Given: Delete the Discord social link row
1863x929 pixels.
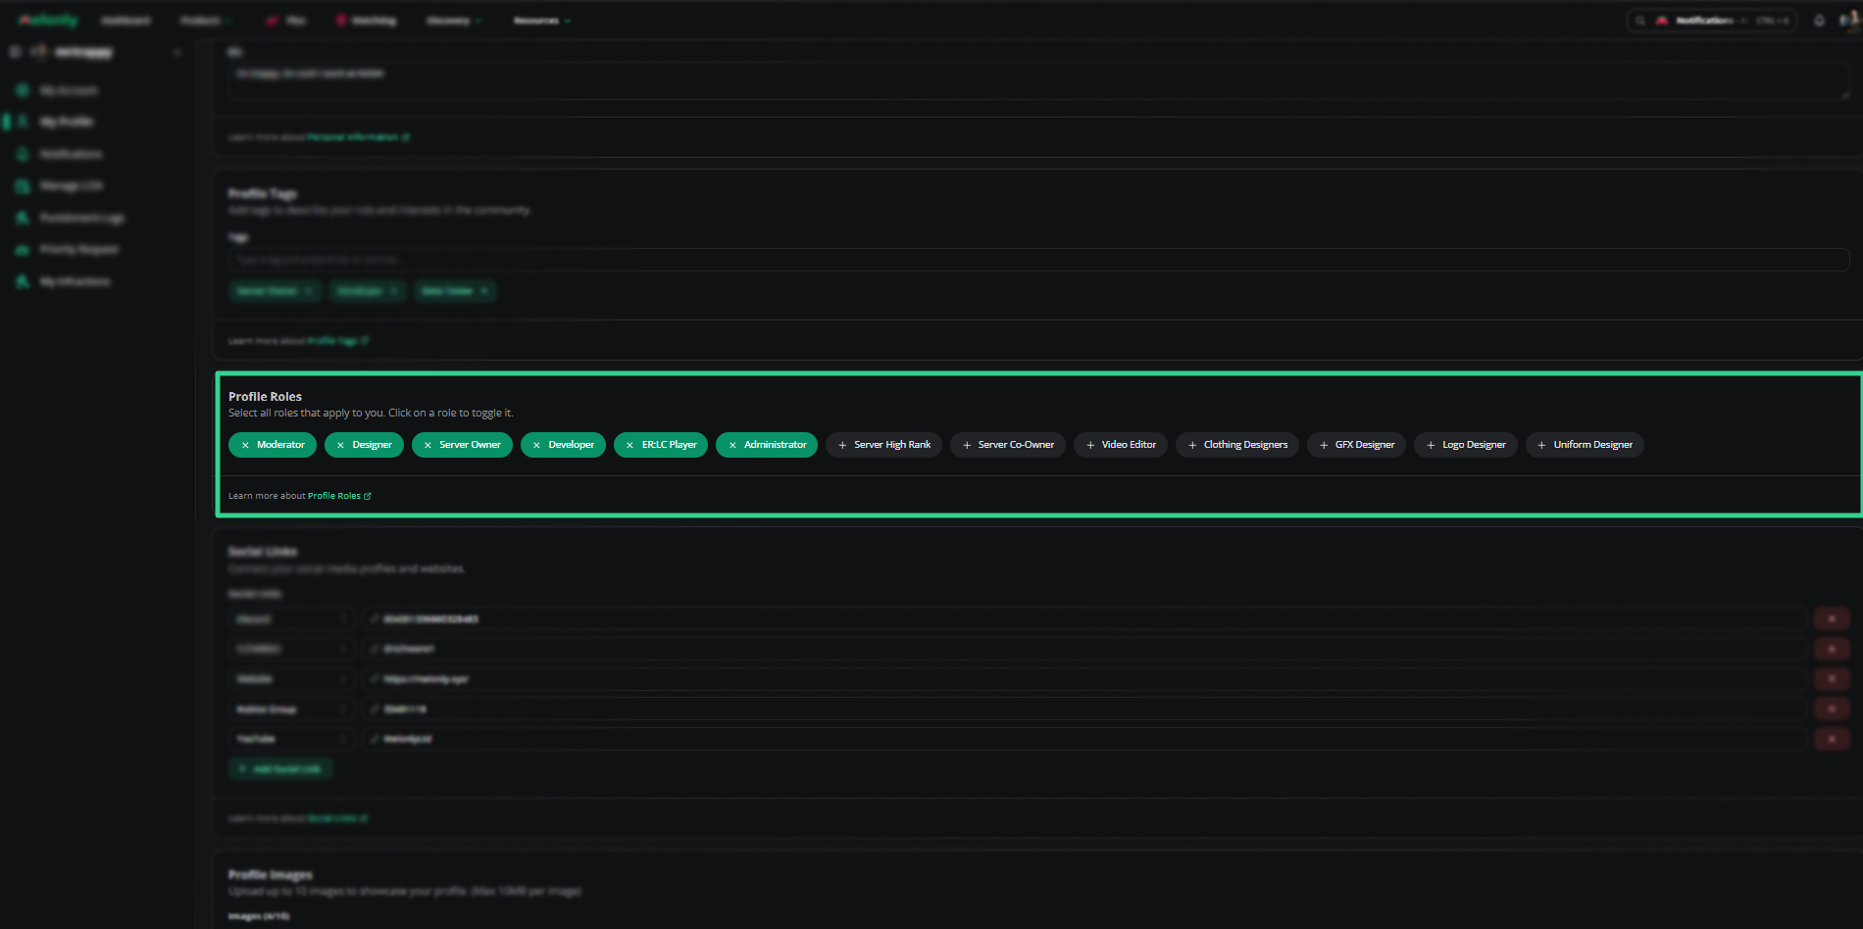Looking at the screenshot, I should click(x=1832, y=618).
